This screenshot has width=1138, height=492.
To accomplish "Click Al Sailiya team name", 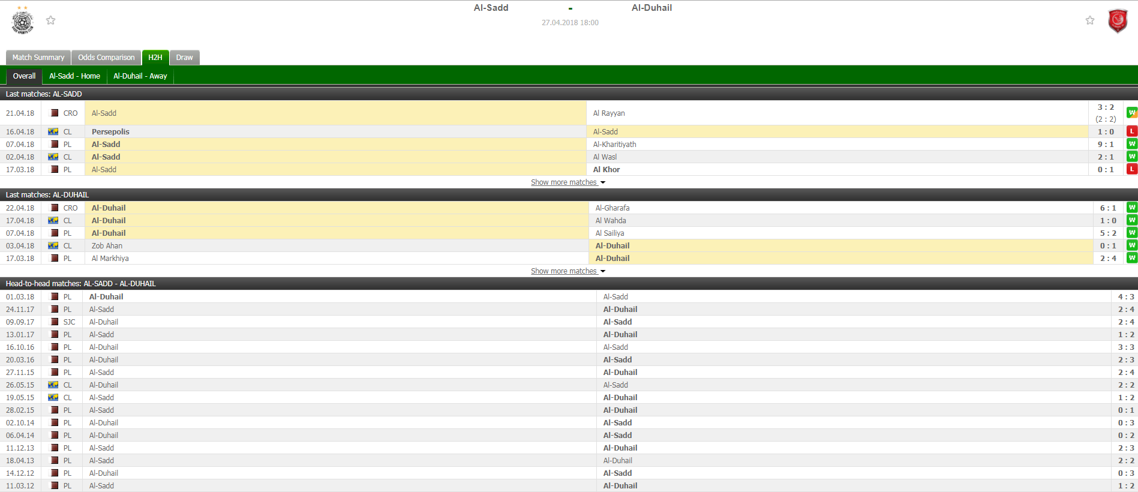I will 609,233.
